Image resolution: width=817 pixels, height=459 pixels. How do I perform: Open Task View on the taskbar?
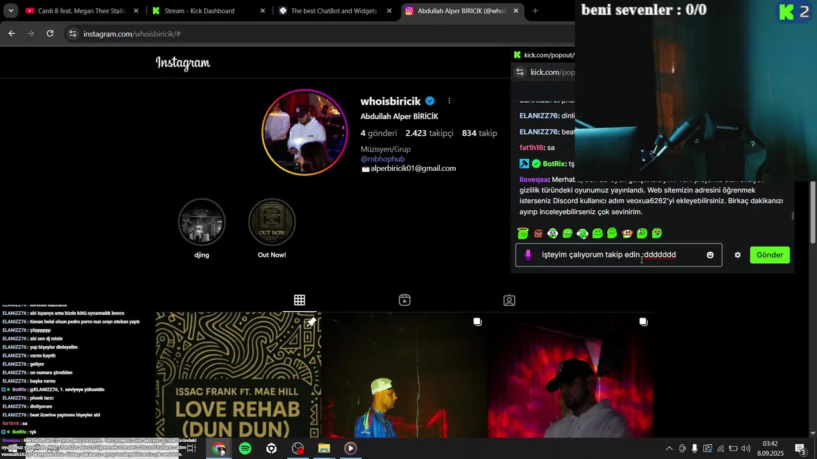coord(191,449)
